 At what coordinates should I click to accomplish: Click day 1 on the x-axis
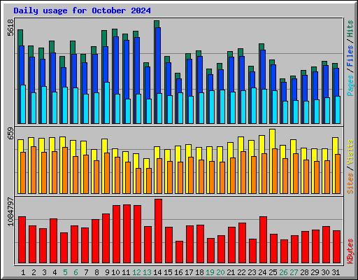tap(23, 272)
